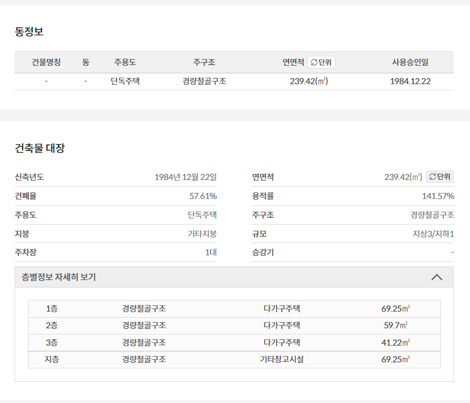The height and width of the screenshot is (403, 470).
Task: Click the 단독주택 value beside 주용도 in 건축물 대장
Action: [202, 215]
